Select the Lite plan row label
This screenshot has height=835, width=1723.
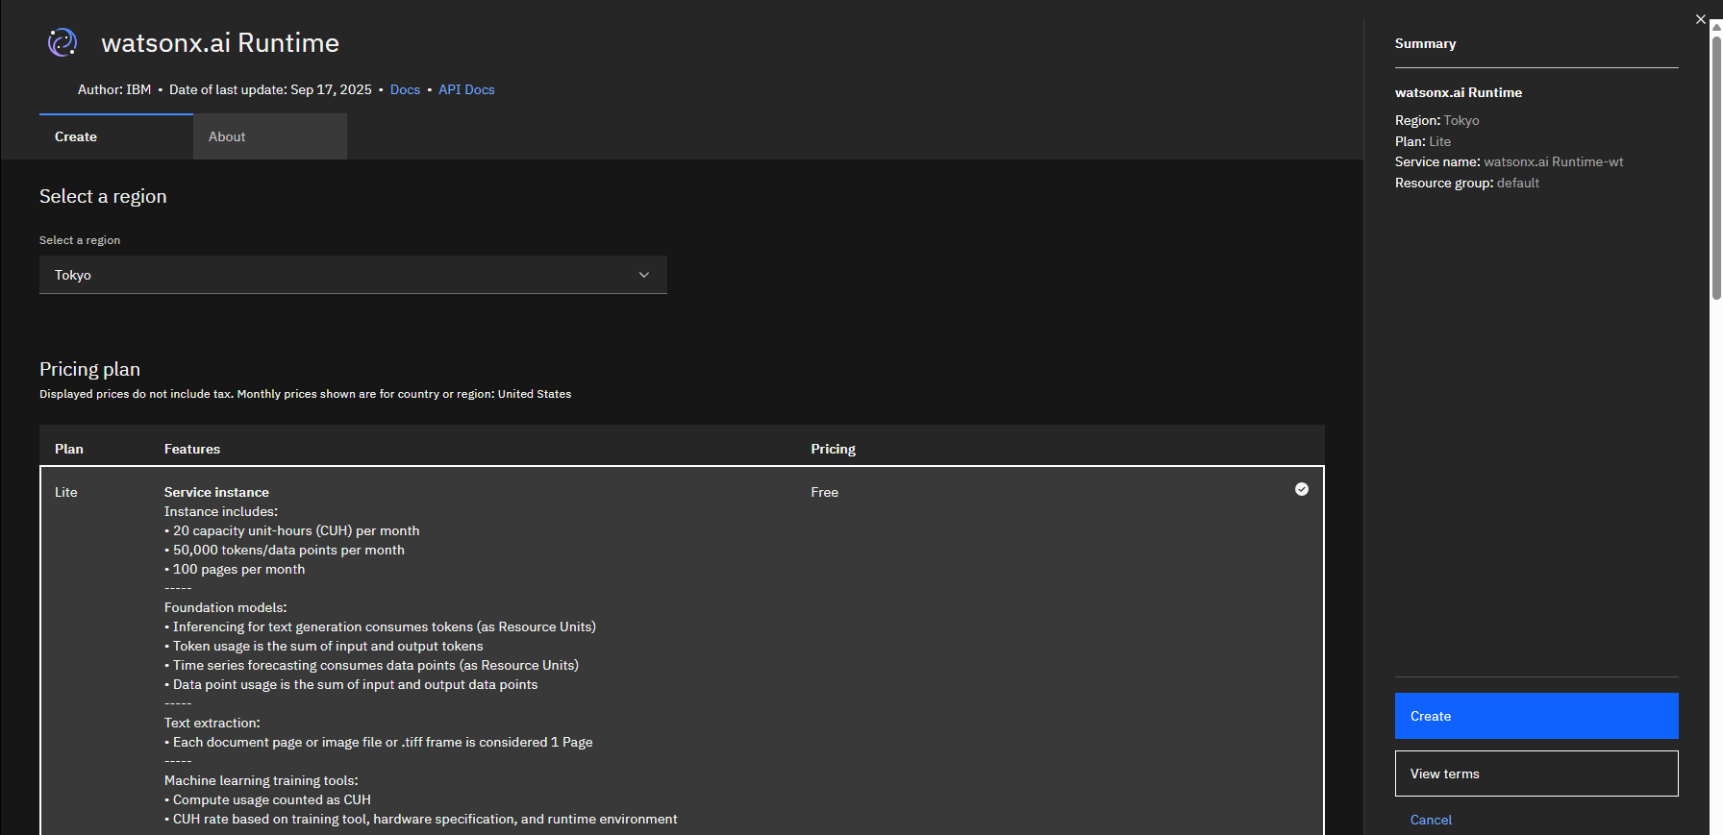[66, 492]
